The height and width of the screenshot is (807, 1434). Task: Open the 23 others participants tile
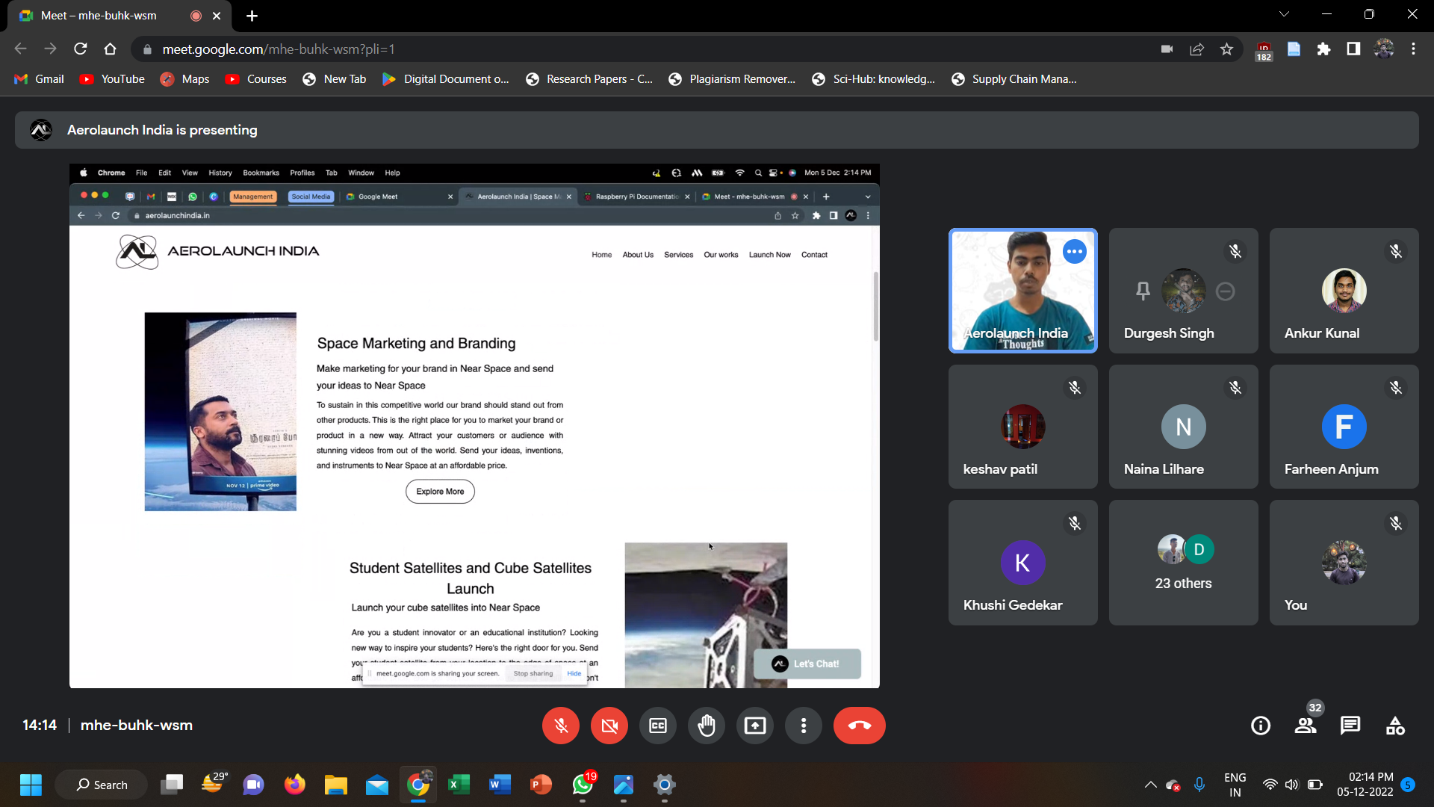1184,563
